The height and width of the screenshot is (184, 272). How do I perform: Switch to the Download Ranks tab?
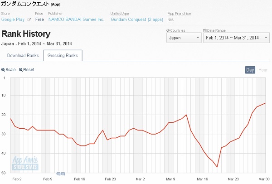click(23, 55)
